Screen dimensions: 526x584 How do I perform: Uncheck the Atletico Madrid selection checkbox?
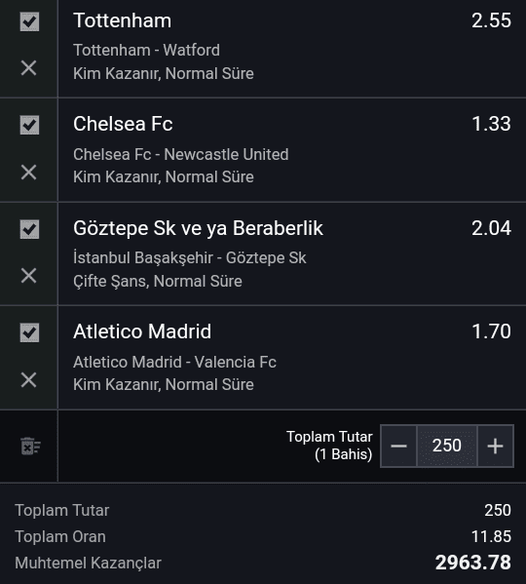29,332
